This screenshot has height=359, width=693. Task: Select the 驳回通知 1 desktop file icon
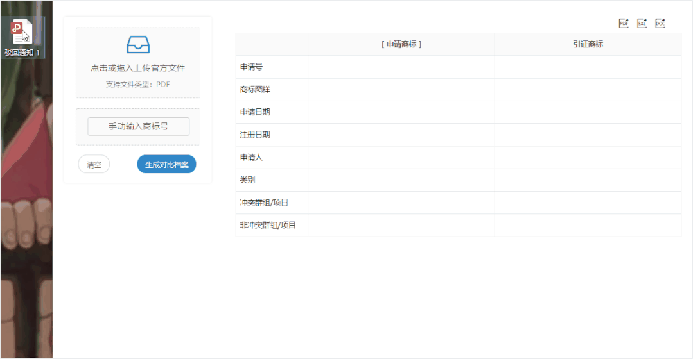pos(22,37)
